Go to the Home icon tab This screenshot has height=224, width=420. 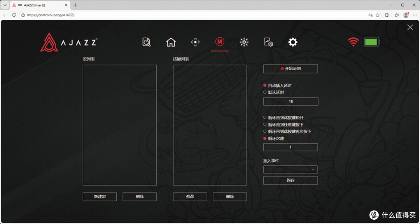(x=171, y=42)
